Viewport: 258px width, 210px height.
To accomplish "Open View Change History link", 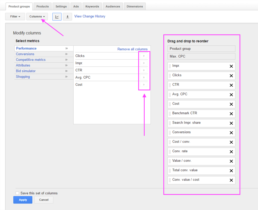I will [90, 16].
